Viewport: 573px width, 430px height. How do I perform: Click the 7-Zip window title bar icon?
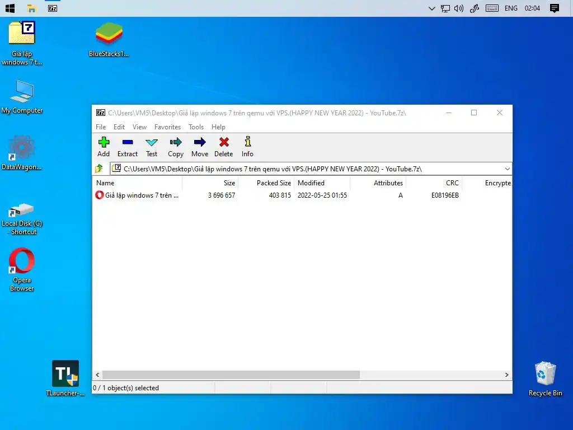pyautogui.click(x=101, y=113)
